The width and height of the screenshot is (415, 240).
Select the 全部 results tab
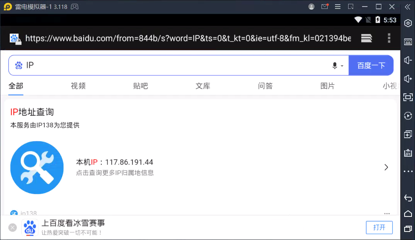click(16, 86)
